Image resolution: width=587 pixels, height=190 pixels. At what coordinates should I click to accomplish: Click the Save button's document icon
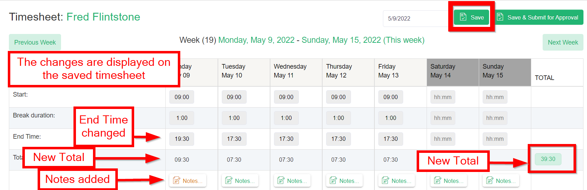coord(463,17)
